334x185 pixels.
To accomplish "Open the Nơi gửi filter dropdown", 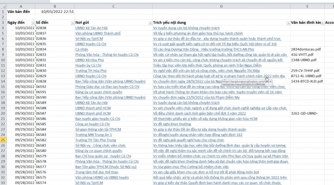I will pos(151,23).
